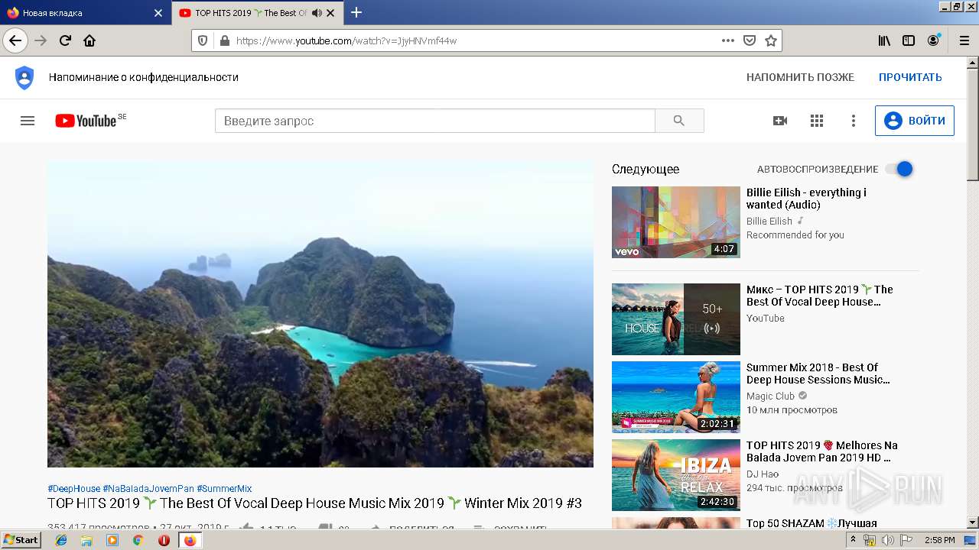The width and height of the screenshot is (979, 550).
Task: Open the create video camera icon
Action: (x=780, y=121)
